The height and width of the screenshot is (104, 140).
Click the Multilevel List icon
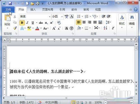pyautogui.click(x=94, y=17)
